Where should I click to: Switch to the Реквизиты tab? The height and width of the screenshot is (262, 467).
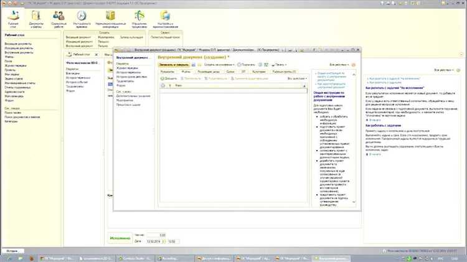point(167,72)
